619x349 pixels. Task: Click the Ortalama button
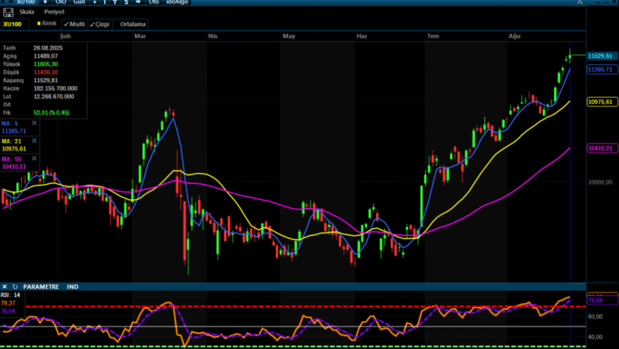(131, 24)
